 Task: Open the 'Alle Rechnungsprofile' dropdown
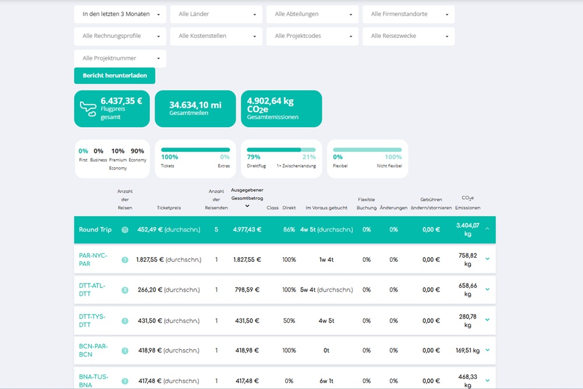click(x=120, y=36)
